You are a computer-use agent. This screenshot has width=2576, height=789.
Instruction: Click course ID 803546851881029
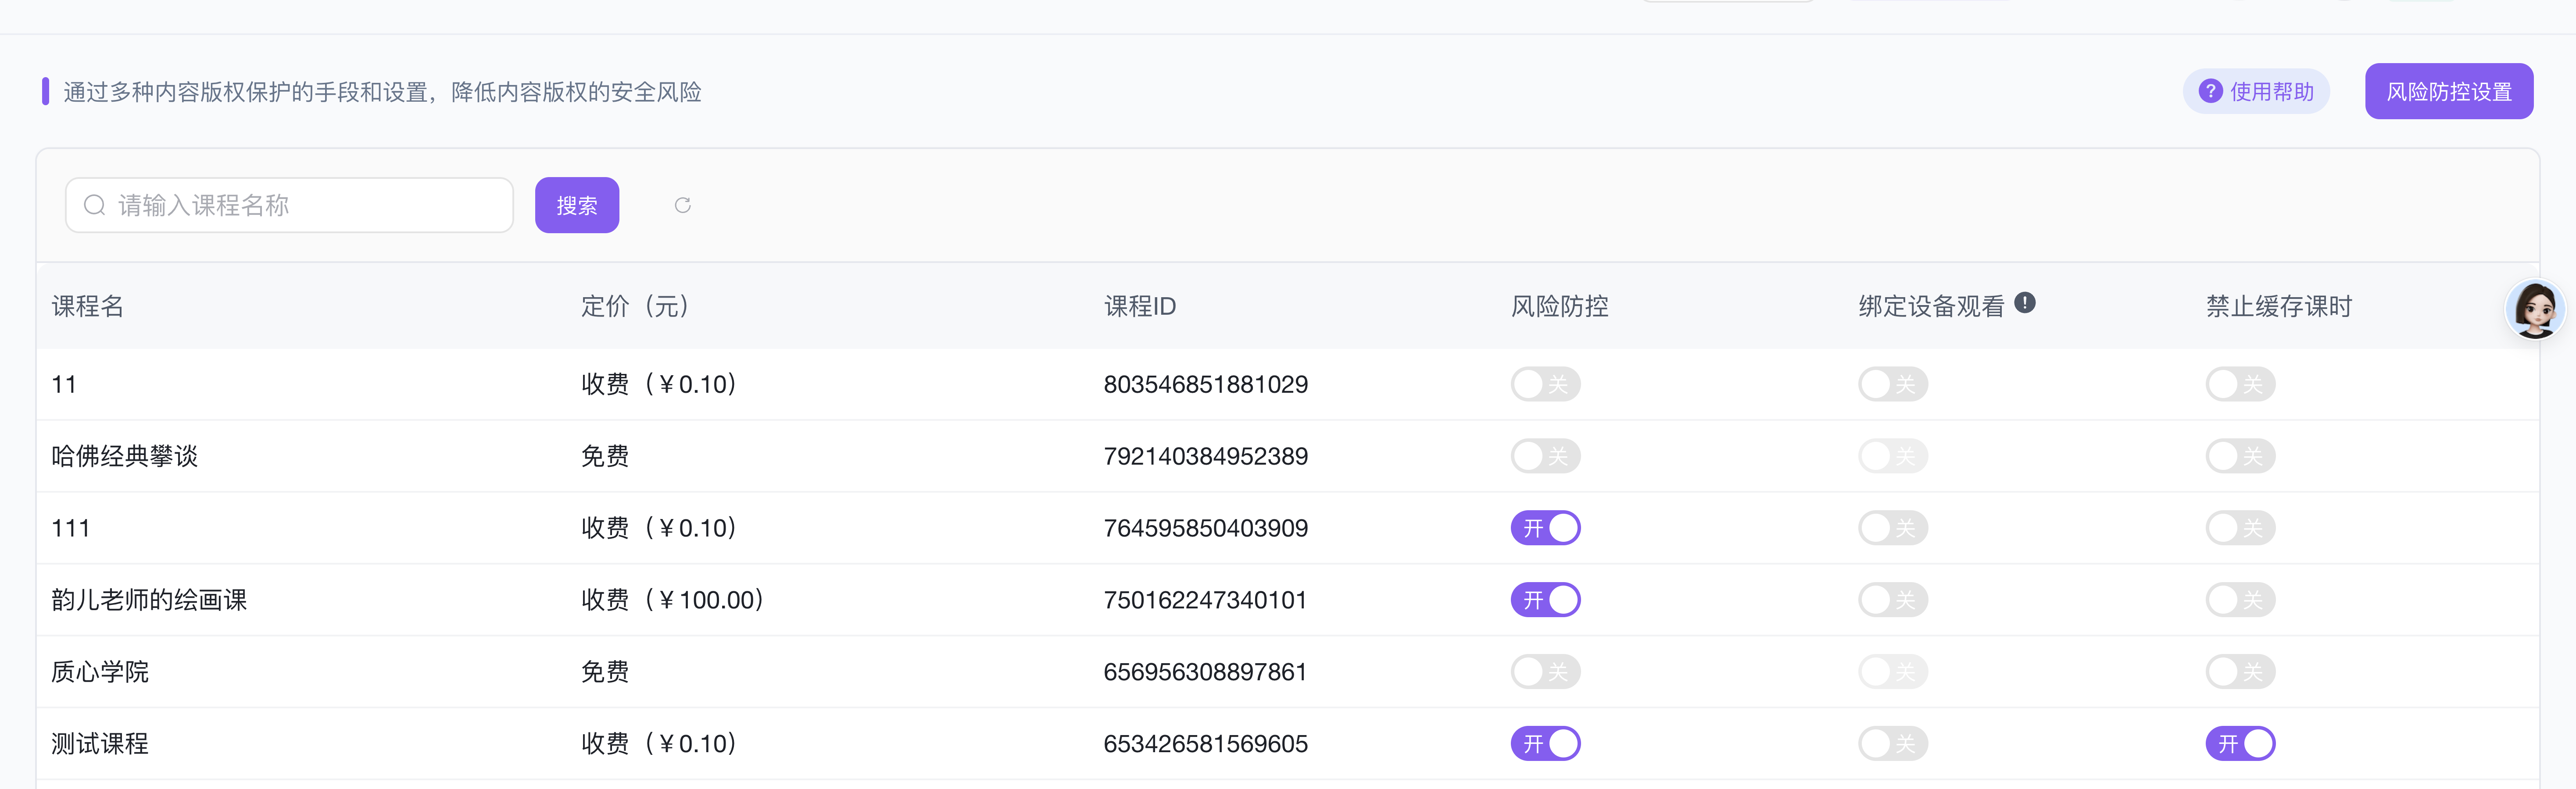point(1206,384)
